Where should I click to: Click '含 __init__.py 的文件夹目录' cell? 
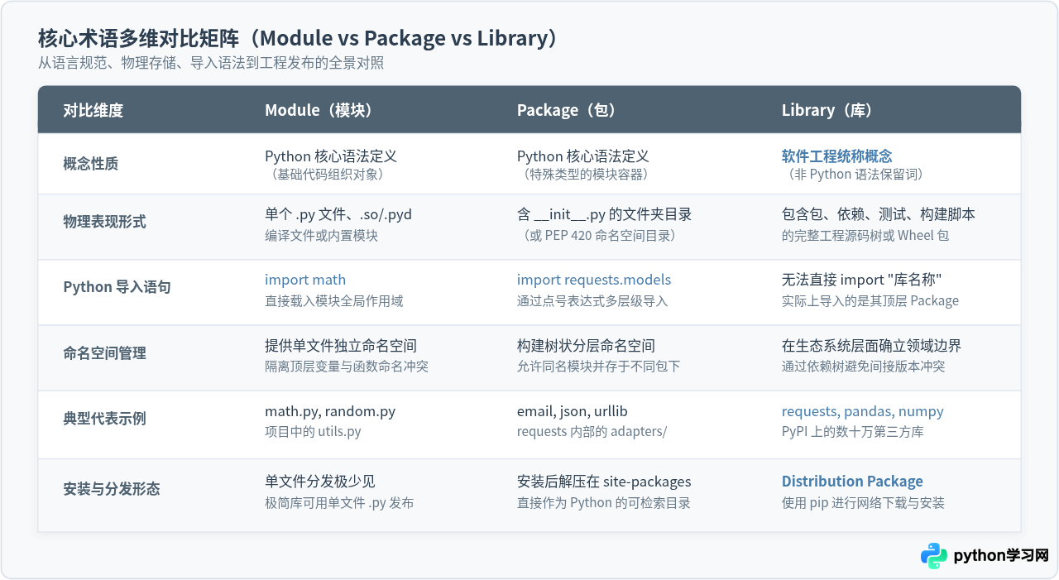(604, 214)
